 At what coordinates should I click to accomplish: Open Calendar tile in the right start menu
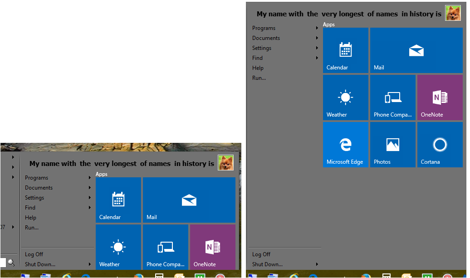coord(345,50)
